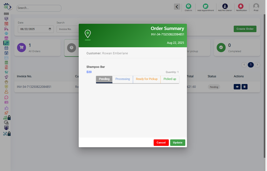Open the orange user profile sidebar icon
This screenshot has width=267, height=171.
click(x=6, y=92)
